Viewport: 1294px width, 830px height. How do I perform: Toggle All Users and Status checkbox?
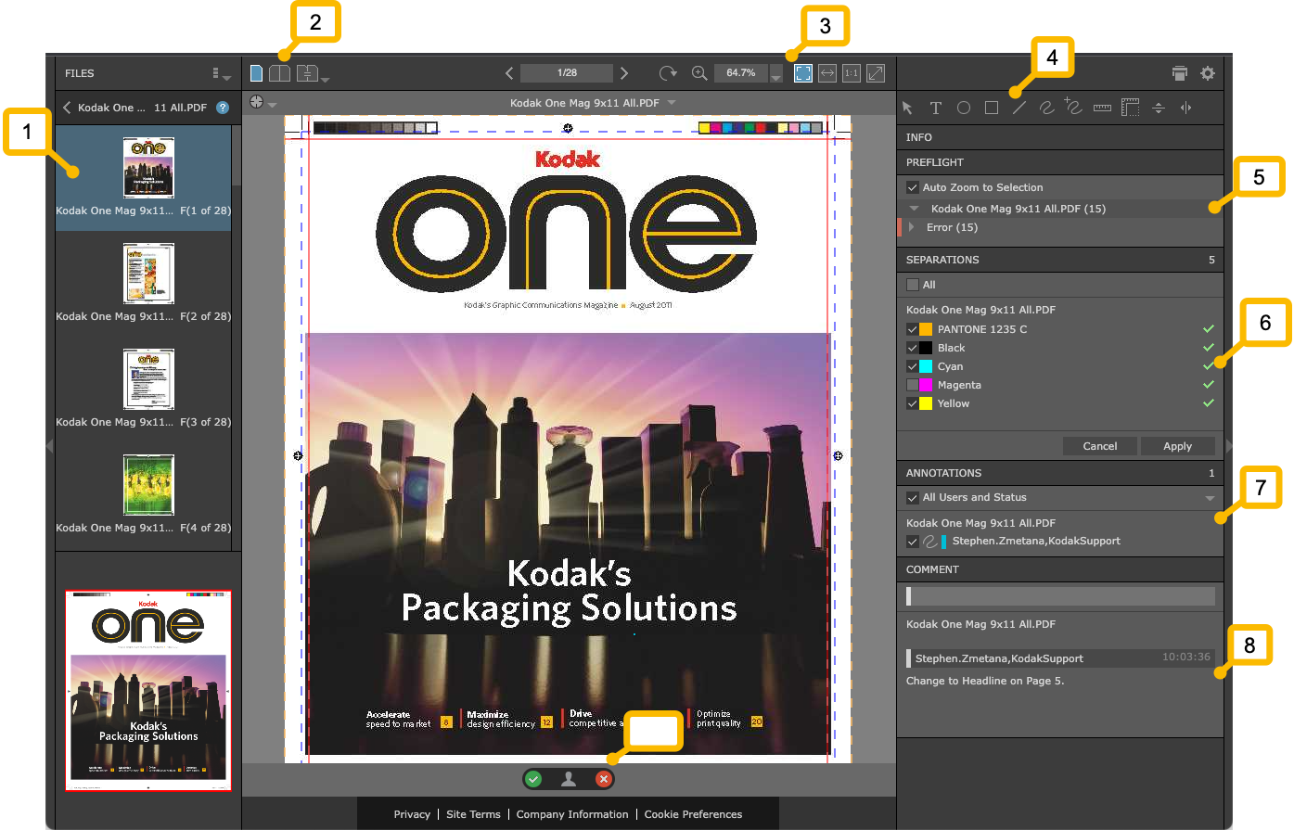click(x=913, y=498)
